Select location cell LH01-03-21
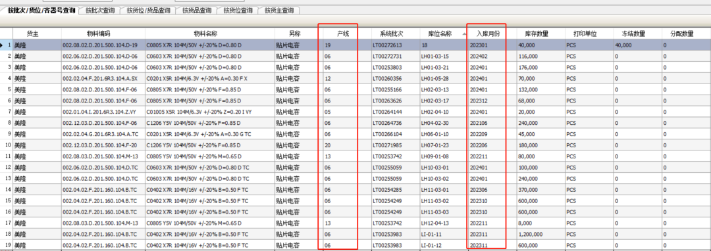 tap(435, 68)
